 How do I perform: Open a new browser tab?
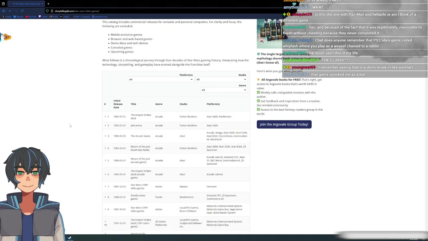48,4
